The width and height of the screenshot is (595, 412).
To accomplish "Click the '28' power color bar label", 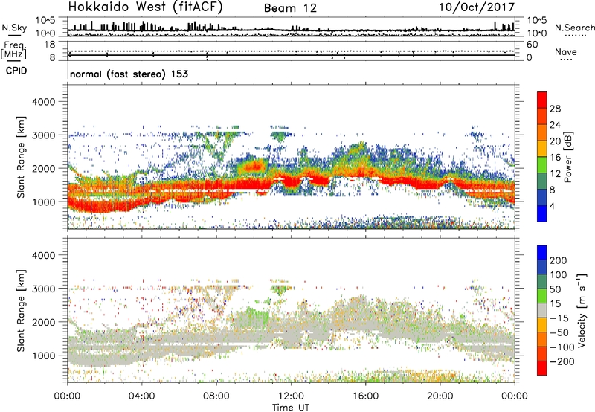I will (x=555, y=109).
